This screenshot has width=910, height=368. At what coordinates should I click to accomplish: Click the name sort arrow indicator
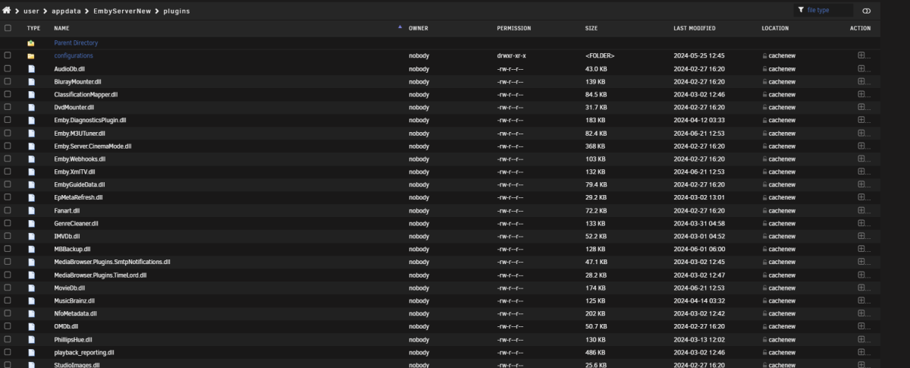click(400, 27)
